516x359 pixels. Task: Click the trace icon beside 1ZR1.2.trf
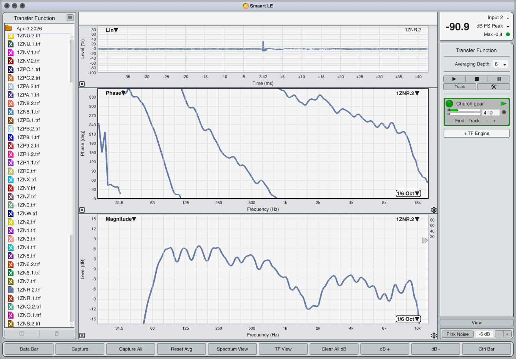pyautogui.click(x=11, y=154)
